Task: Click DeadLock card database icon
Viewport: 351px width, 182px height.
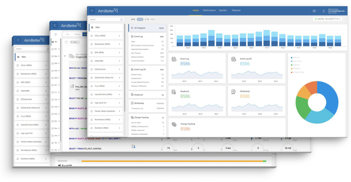Action: (174, 92)
